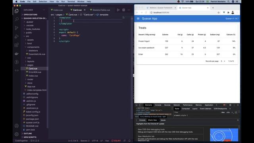The image size is (254, 143).
Task: Open quasar.conf.js in the explorer
Action: [x=33, y=123]
